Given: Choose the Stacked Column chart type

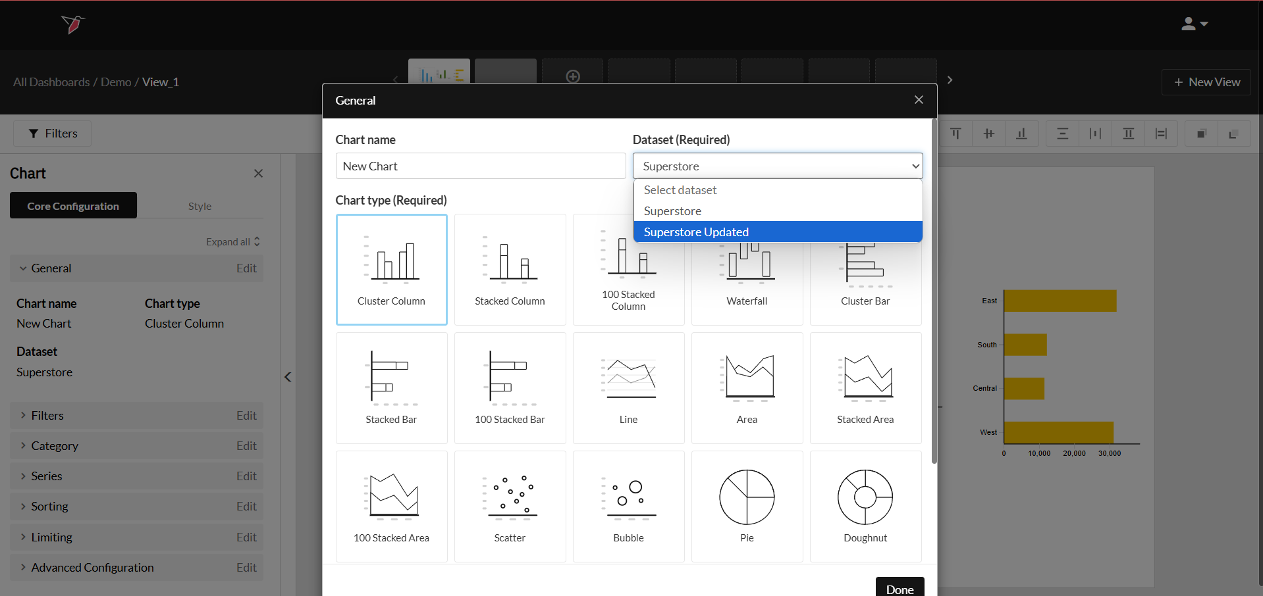Looking at the screenshot, I should tap(510, 270).
